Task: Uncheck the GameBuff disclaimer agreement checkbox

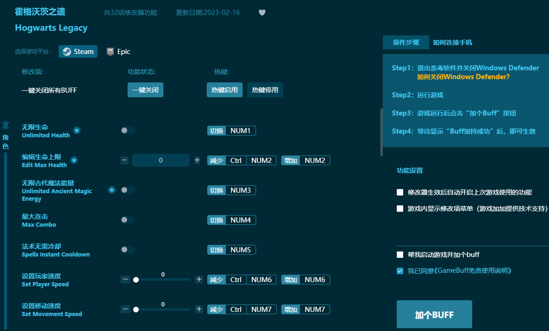Action: coord(400,271)
